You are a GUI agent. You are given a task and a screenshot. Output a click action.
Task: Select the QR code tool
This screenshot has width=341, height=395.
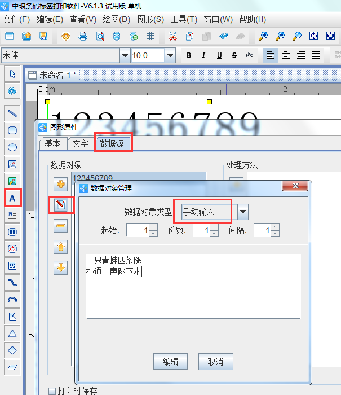pos(12,266)
